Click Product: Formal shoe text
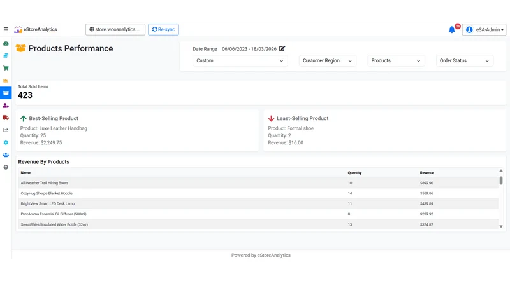Screen dimensions: 510x286 click(x=291, y=128)
